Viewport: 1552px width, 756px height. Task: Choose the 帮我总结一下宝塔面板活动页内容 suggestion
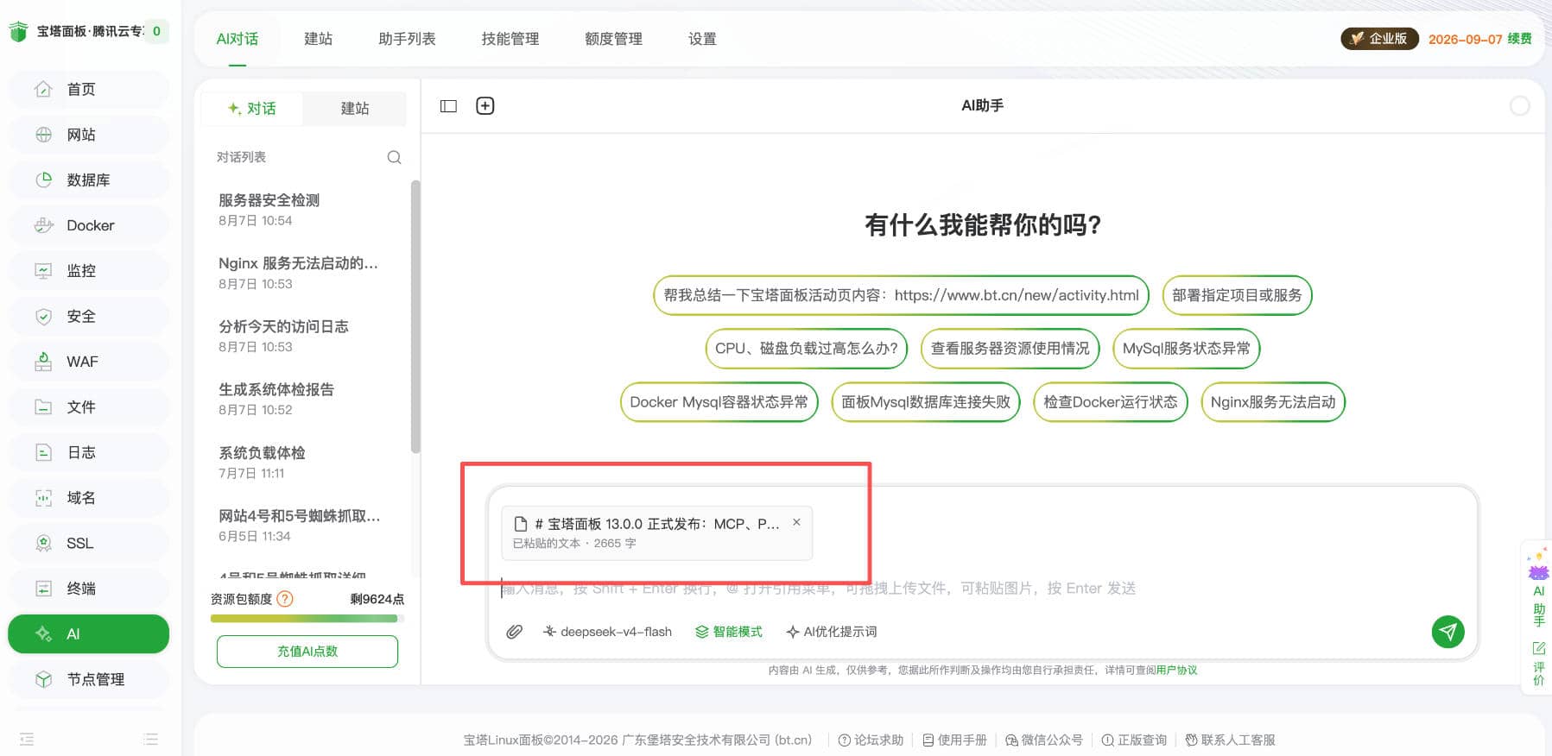901,295
